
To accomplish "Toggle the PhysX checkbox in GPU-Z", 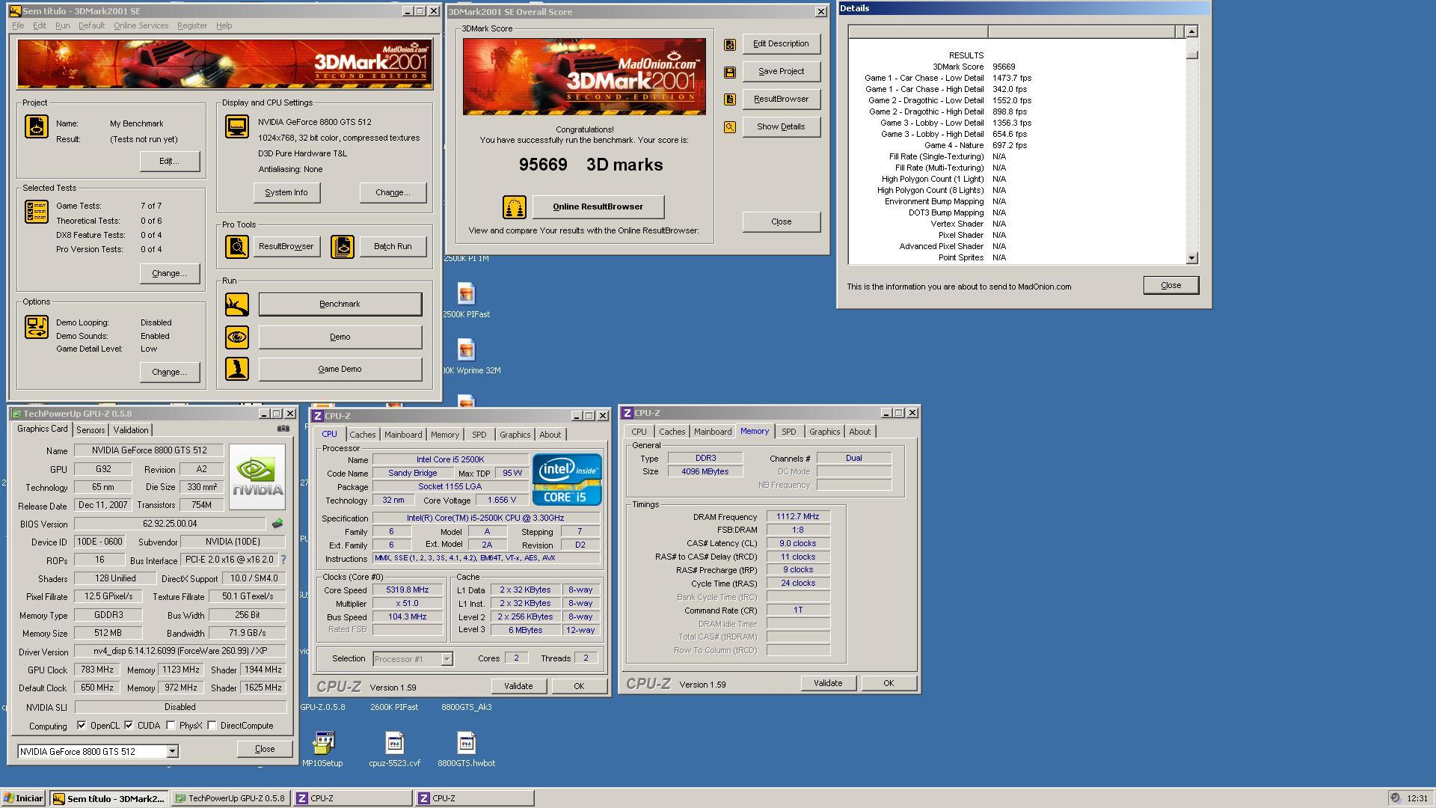I will [171, 725].
